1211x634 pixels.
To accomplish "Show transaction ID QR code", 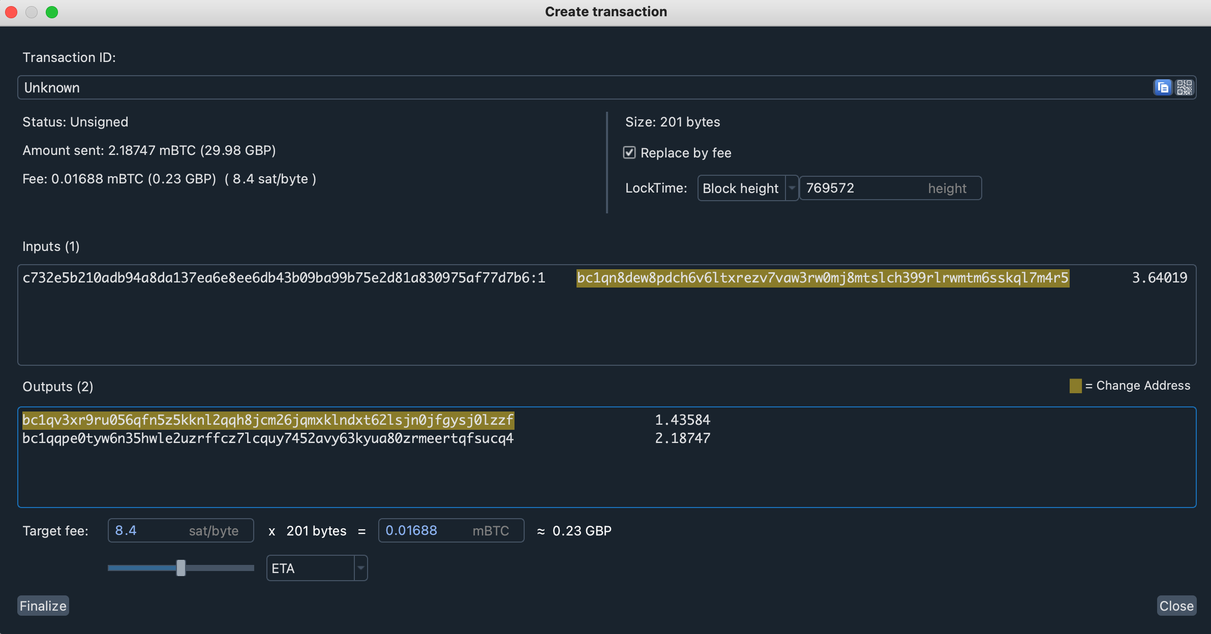I will [x=1184, y=87].
